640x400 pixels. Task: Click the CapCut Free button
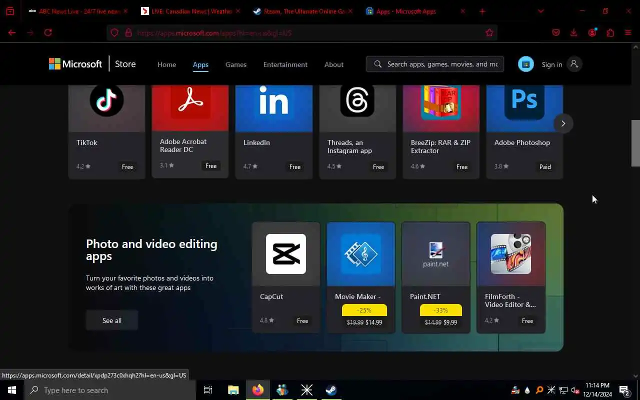pos(302,321)
